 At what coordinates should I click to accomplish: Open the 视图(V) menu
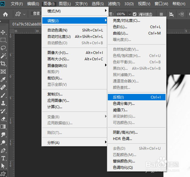pos(144,4)
